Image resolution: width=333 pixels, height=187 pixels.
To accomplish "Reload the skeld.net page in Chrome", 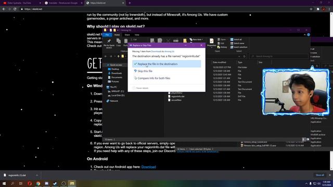I will coord(15,9).
